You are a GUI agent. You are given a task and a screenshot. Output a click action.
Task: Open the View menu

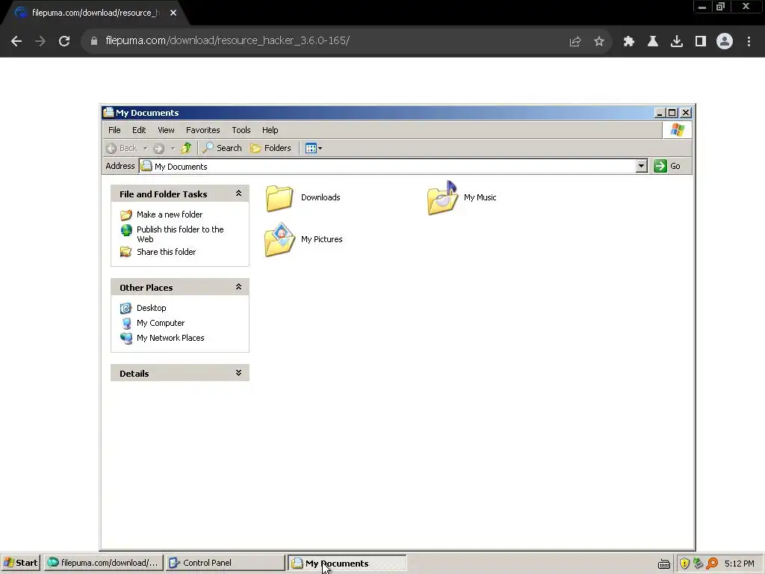[166, 130]
